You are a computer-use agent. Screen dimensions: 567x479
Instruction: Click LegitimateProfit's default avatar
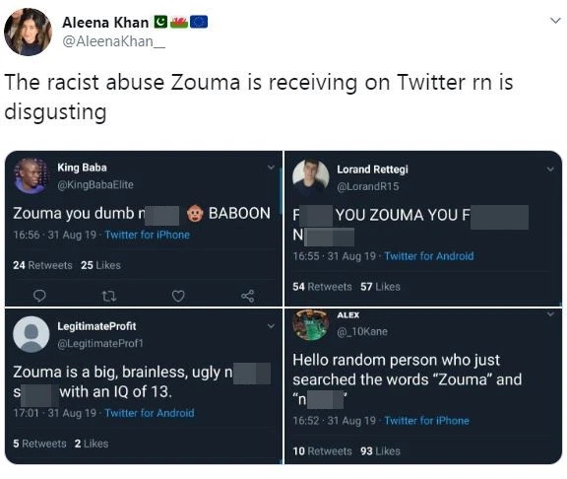(x=31, y=334)
